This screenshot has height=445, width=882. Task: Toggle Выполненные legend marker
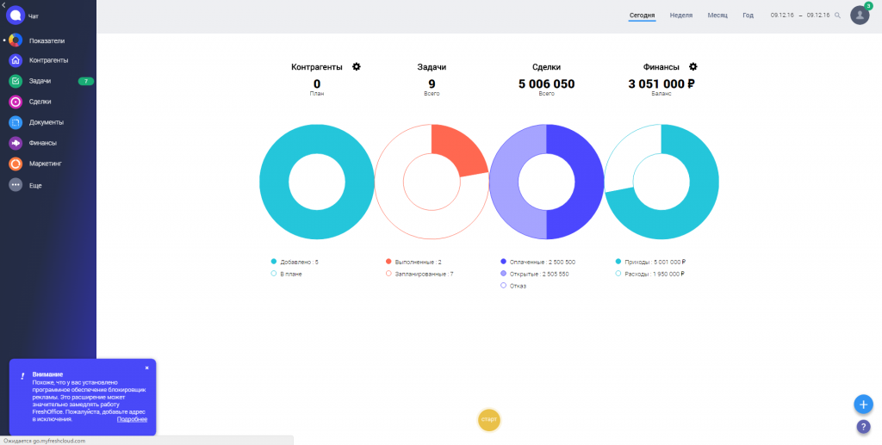click(388, 262)
